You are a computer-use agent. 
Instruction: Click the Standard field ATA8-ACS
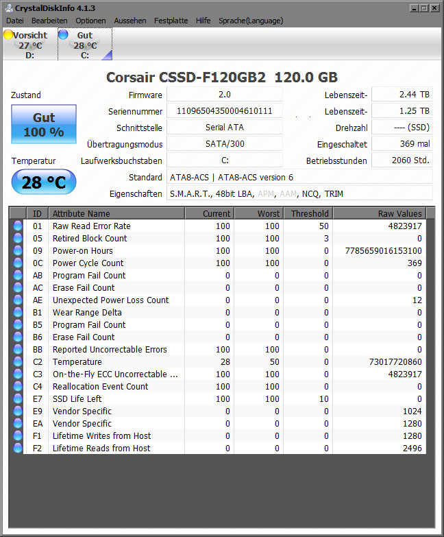tap(299, 178)
